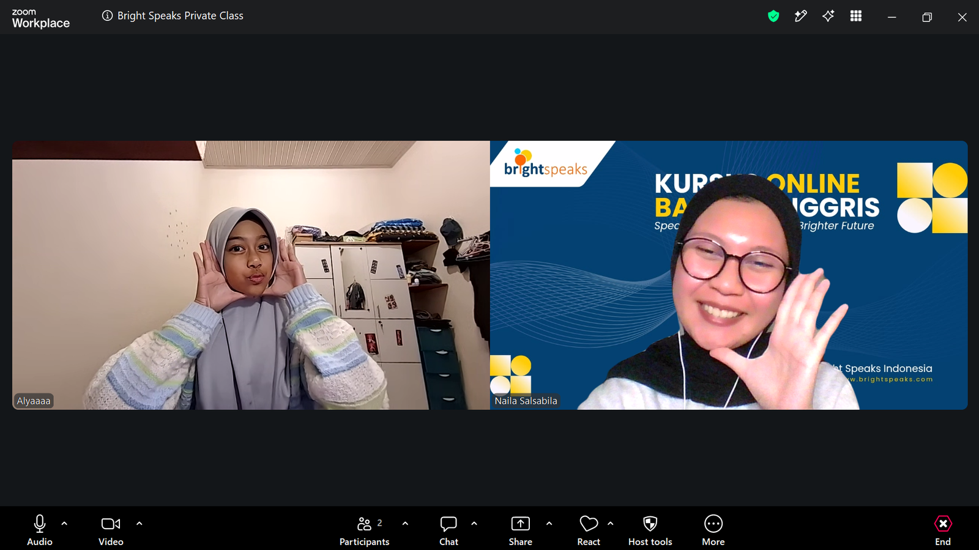
Task: End the meeting with the End button
Action: [943, 530]
